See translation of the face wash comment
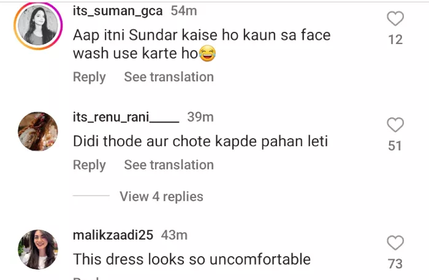The image size is (429, 280). (x=169, y=77)
